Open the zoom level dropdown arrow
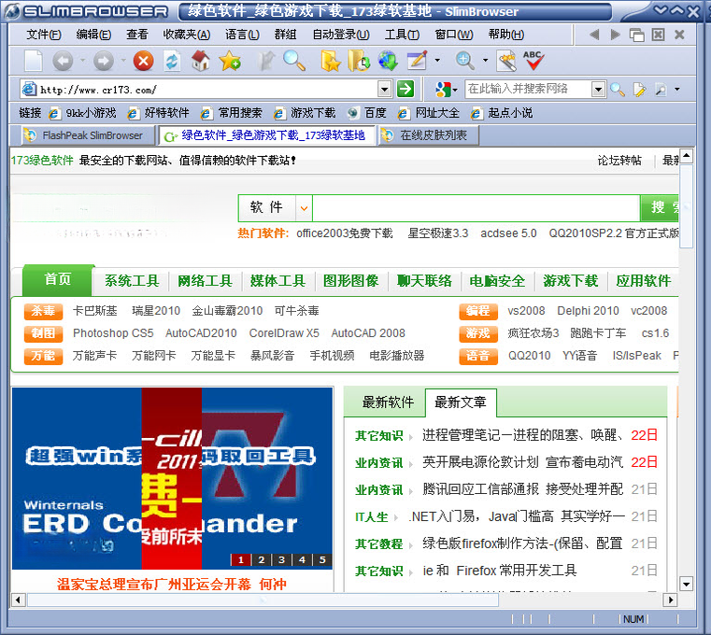Image resolution: width=711 pixels, height=635 pixels. point(485,61)
